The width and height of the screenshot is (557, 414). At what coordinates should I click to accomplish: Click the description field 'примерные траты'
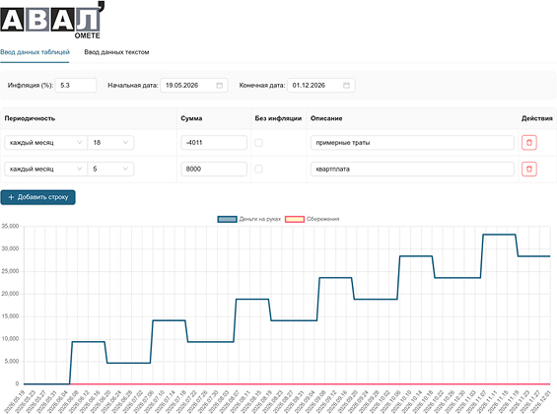click(x=412, y=143)
